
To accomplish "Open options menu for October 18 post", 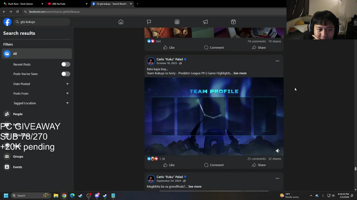I will pyautogui.click(x=277, y=61).
